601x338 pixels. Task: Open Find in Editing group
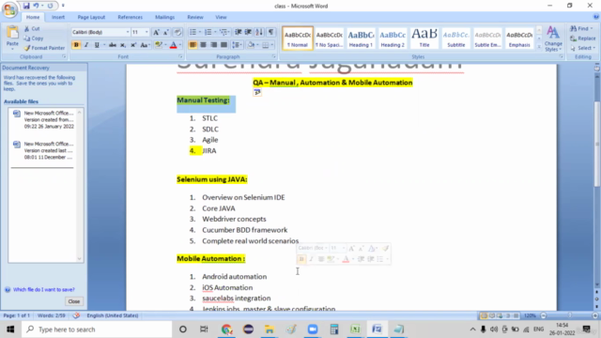tap(580, 29)
